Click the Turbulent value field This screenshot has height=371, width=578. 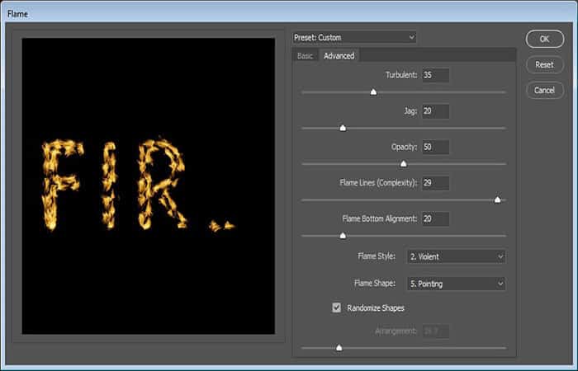[436, 75]
